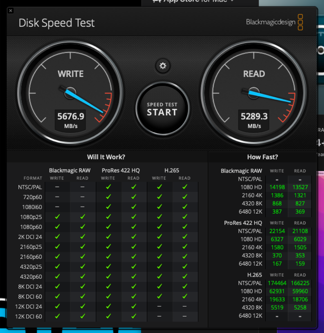Image resolution: width=324 pixels, height=333 pixels.
Task: Click 1080p25 Blackmagic RAW write checkmark
Action: [57, 216]
